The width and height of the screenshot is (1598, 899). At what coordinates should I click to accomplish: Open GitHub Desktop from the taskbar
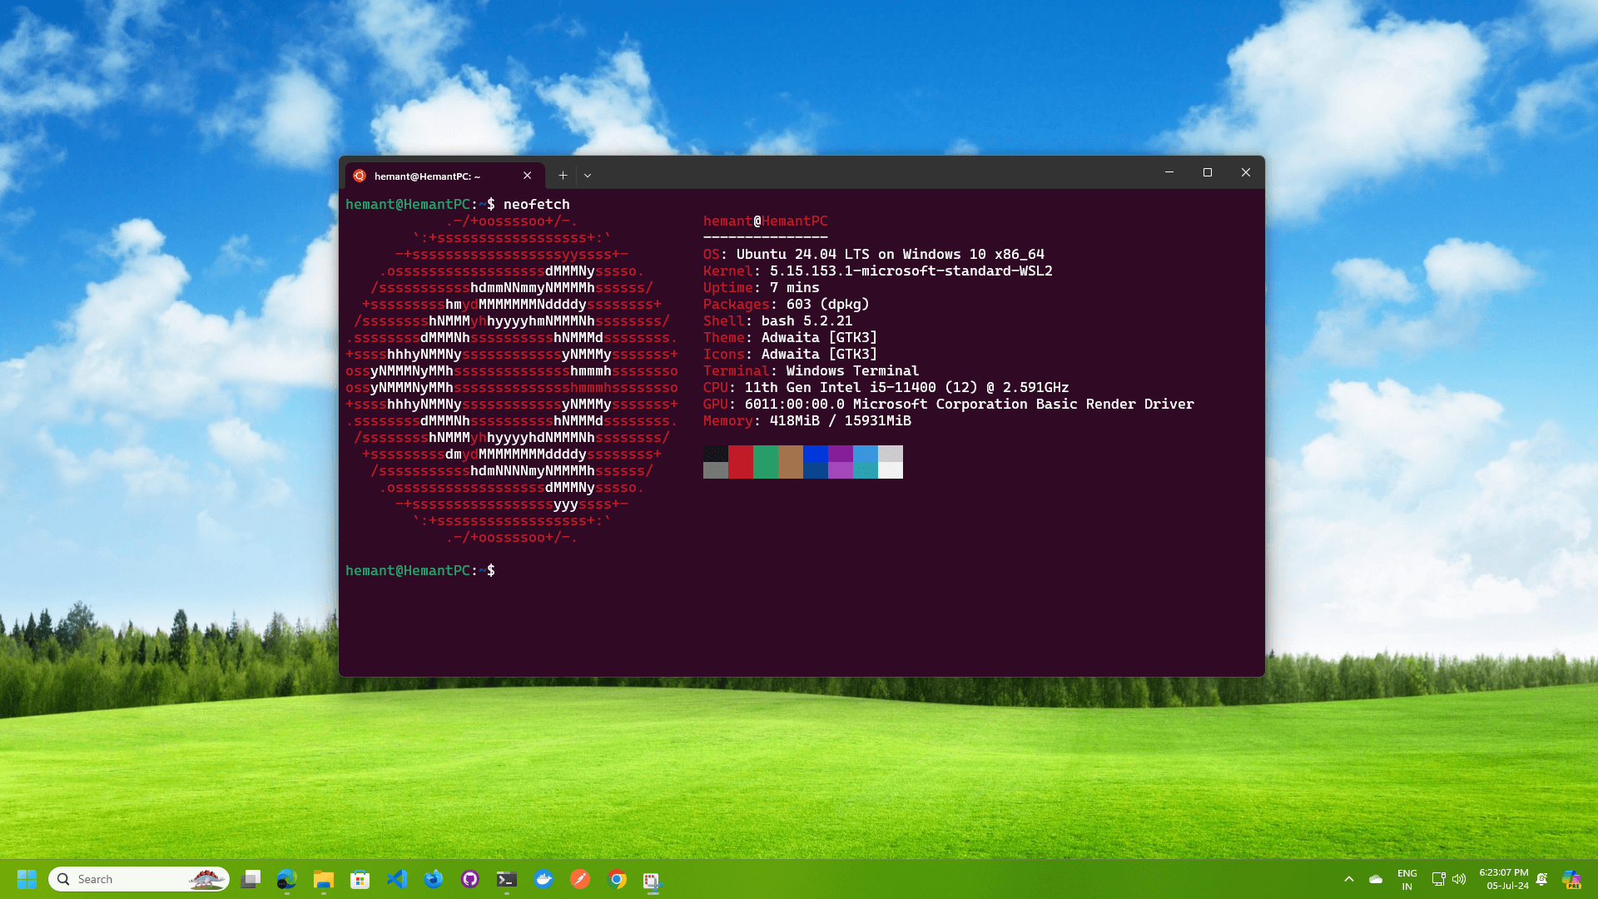click(469, 878)
